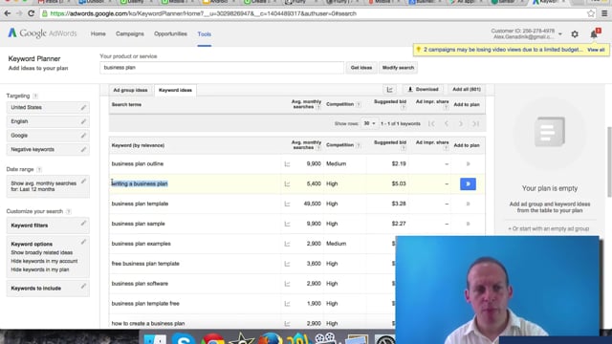Edit Negative keywords pencil
Viewport: 612px width, 344px height.
83,149
